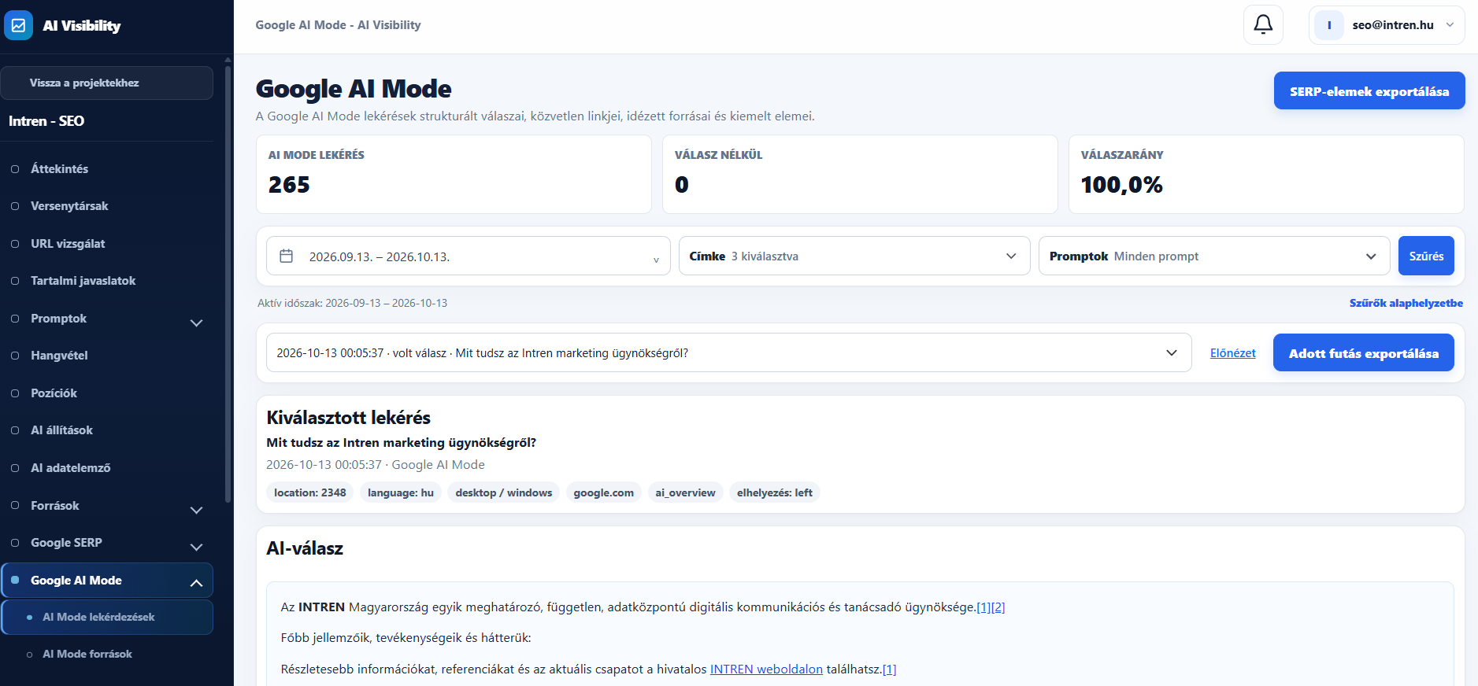Select AI Mode lekérdezések submenu item
Screen dimensions: 1478x686
(x=107, y=617)
